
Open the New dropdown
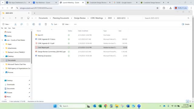tap(6, 24)
